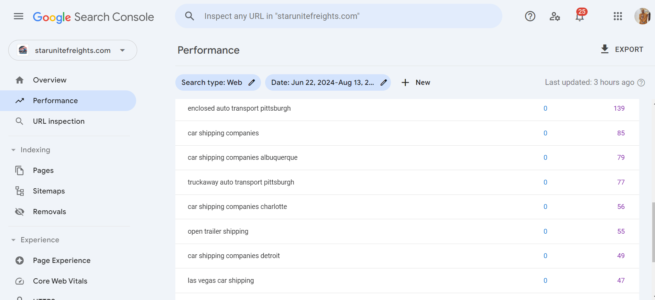Click query 'car shipping companies charlotte'

pos(237,207)
